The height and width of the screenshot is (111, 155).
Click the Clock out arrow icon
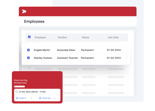40,98
